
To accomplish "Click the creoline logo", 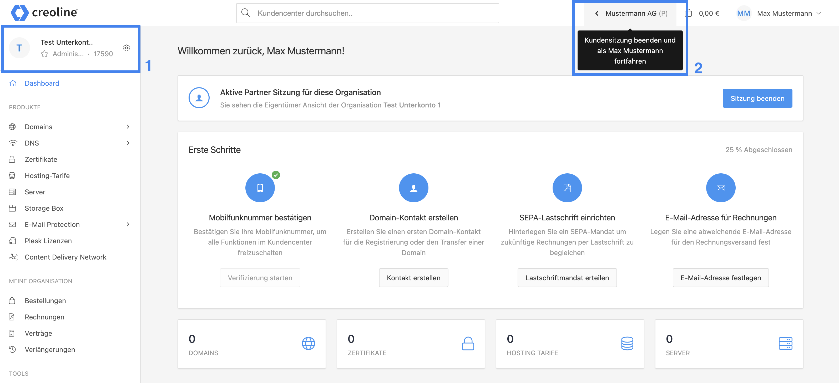I will click(44, 13).
